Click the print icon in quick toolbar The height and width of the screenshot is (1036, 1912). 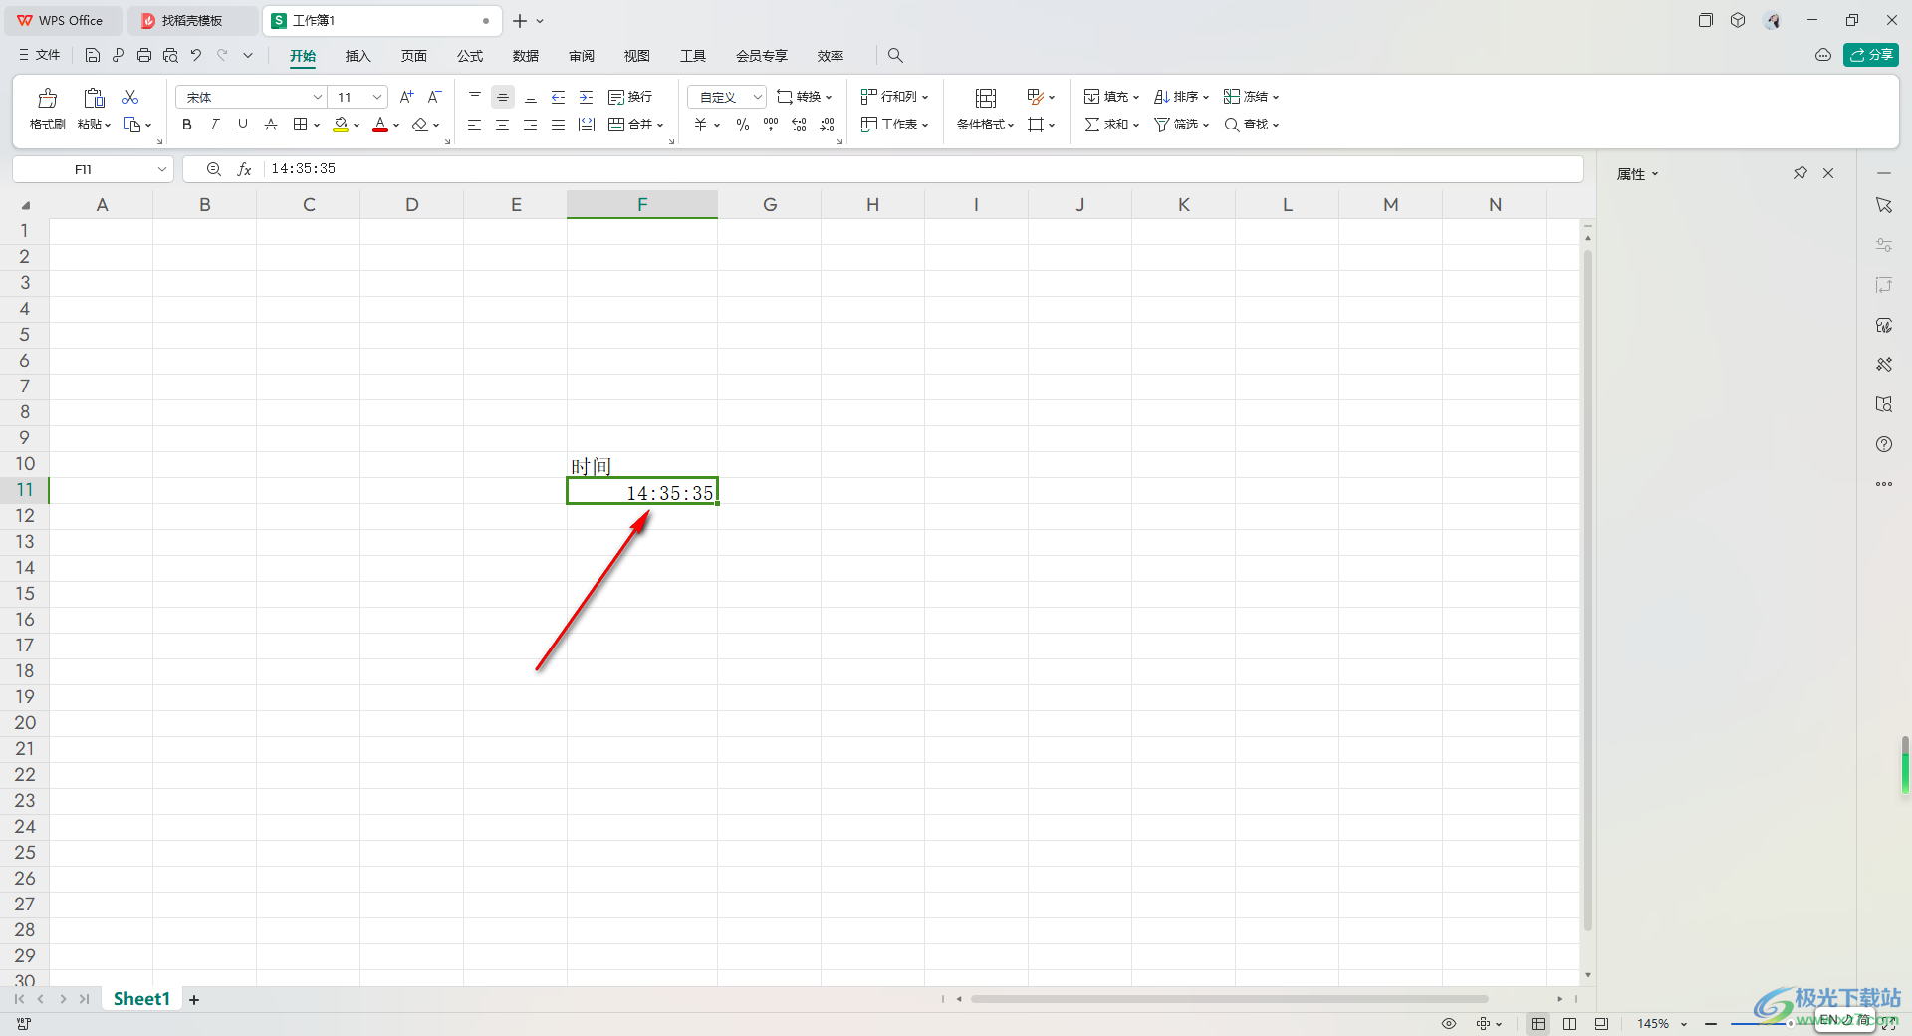click(144, 55)
